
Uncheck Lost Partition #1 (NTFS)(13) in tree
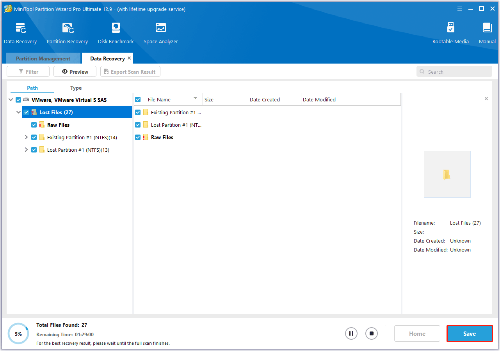pos(34,150)
